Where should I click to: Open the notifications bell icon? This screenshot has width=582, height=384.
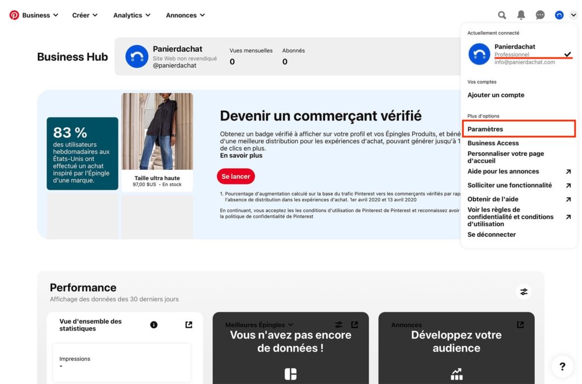(x=521, y=15)
